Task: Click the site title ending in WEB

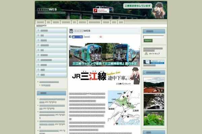Action: point(47,9)
